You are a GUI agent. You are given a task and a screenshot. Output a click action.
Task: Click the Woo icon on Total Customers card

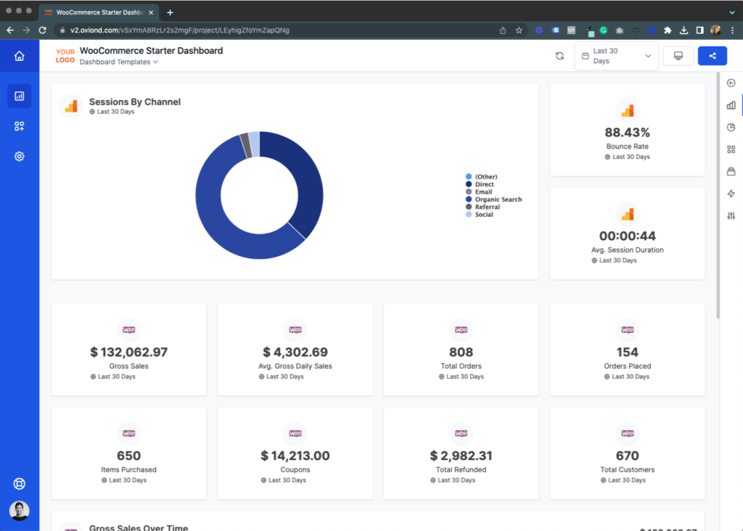tap(628, 433)
